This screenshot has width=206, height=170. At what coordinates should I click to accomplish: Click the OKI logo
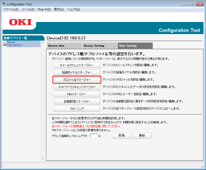(21, 22)
